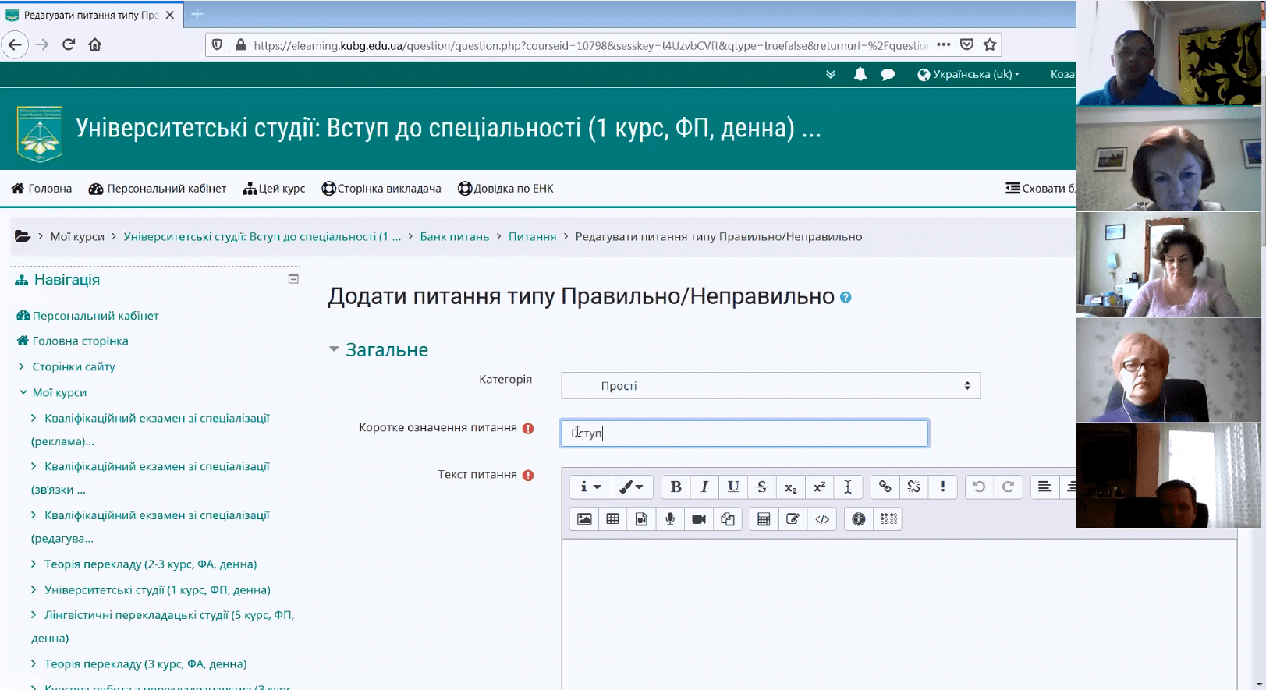This screenshot has width=1266, height=690.
Task: Apply italic formatting in the editor toolbar
Action: click(704, 487)
